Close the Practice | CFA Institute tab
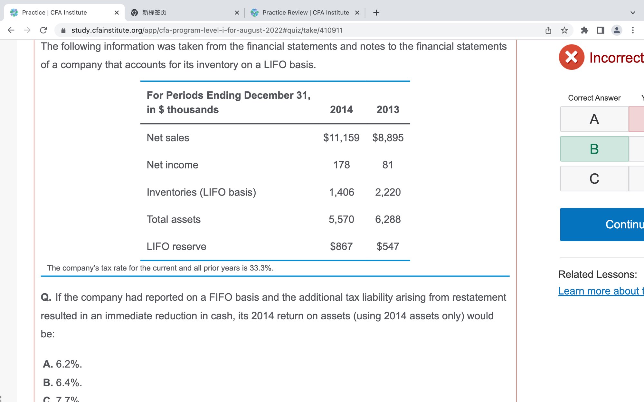 (117, 13)
